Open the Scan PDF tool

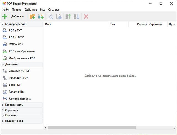coord(15,85)
